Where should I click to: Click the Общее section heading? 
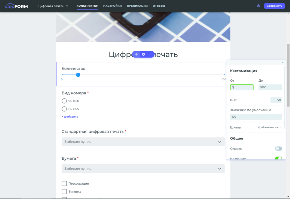pyautogui.click(x=237, y=139)
